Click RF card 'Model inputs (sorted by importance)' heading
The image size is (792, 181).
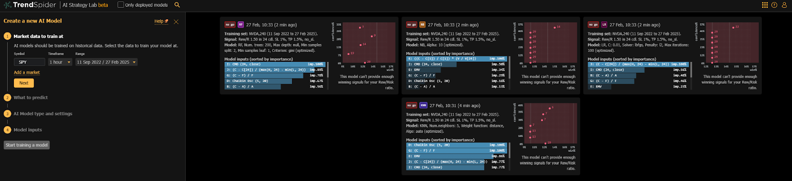point(258,59)
